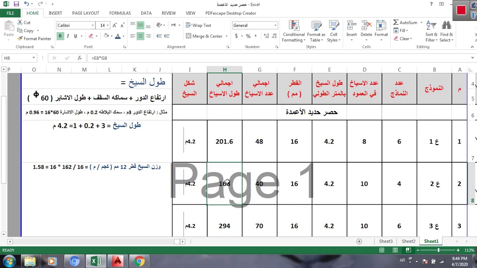Image resolution: width=477 pixels, height=268 pixels.
Task: Toggle Bold formatting
Action: click(x=60, y=36)
